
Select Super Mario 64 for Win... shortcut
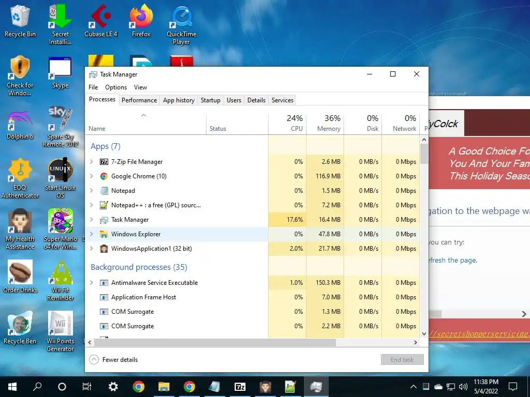pos(60,229)
